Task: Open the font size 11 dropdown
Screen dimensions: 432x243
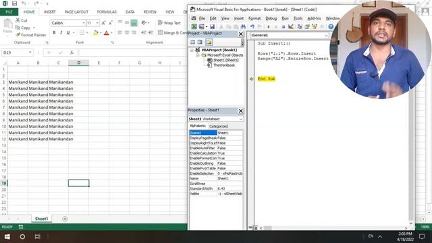Action: pyautogui.click(x=97, y=23)
